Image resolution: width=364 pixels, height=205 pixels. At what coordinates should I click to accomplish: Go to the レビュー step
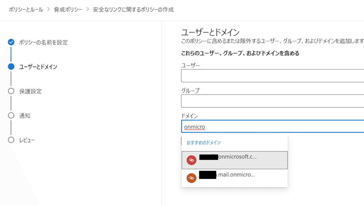[x=27, y=140]
